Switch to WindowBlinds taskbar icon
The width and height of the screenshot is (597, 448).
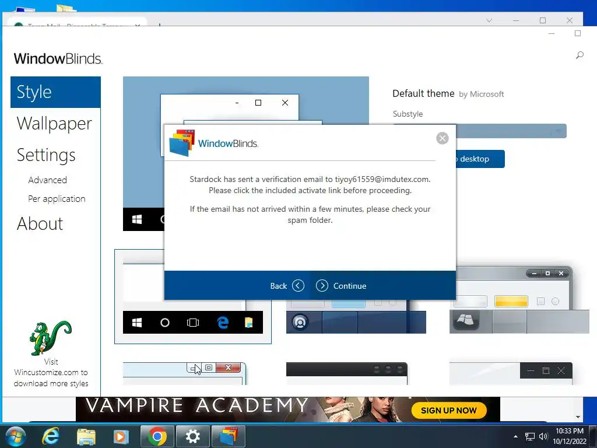[x=228, y=436]
